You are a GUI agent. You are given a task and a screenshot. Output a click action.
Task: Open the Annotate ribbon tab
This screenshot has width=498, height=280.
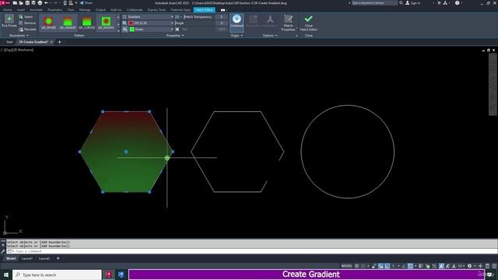pyautogui.click(x=36, y=10)
